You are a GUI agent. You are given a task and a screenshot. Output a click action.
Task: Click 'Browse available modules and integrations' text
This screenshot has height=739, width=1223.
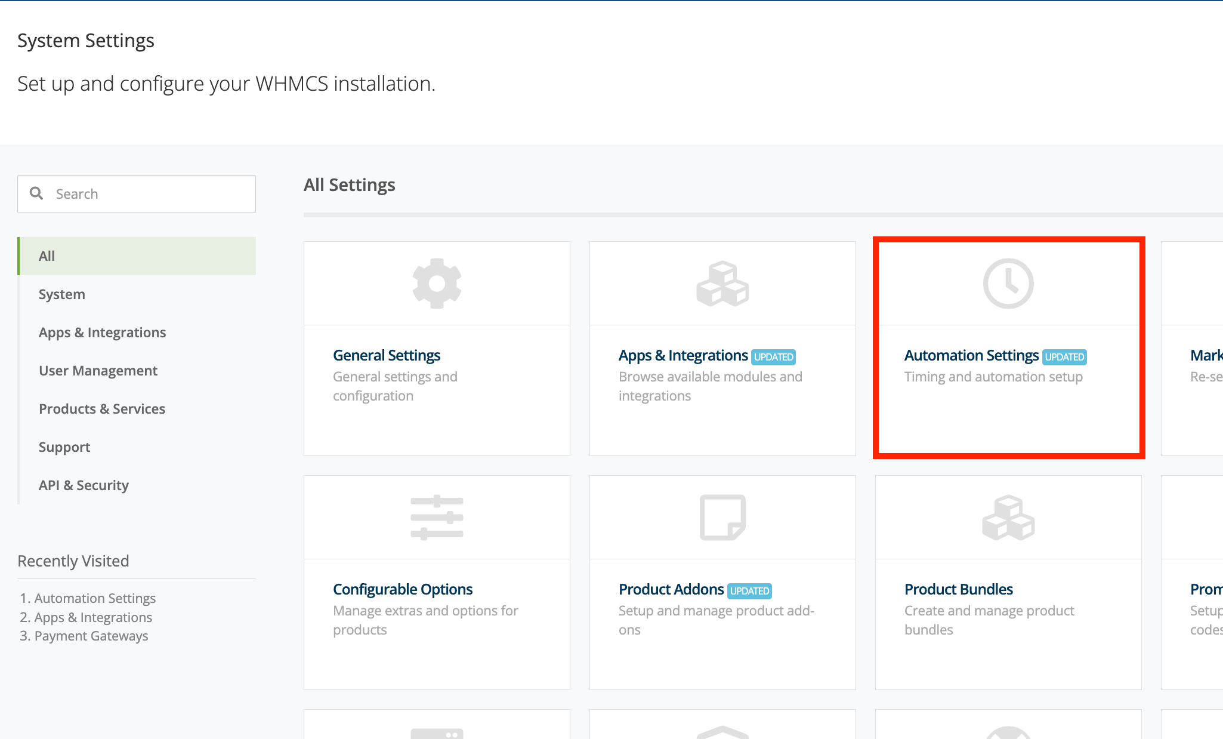[x=711, y=386]
